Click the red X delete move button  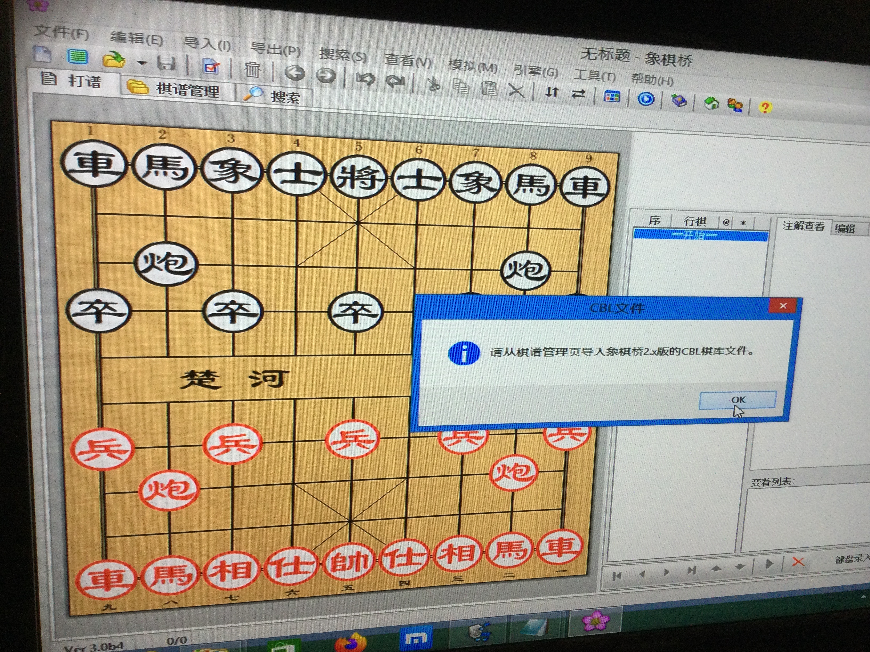[x=797, y=562]
